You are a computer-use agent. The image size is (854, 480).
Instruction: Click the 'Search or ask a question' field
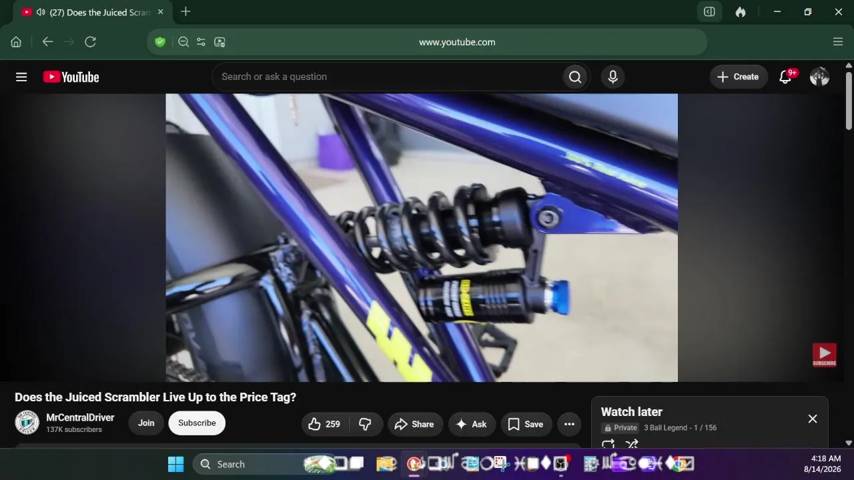[387, 77]
